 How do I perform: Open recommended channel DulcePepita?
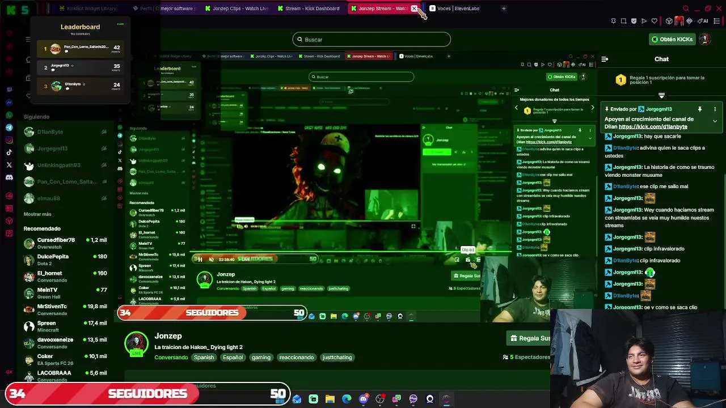(65, 260)
